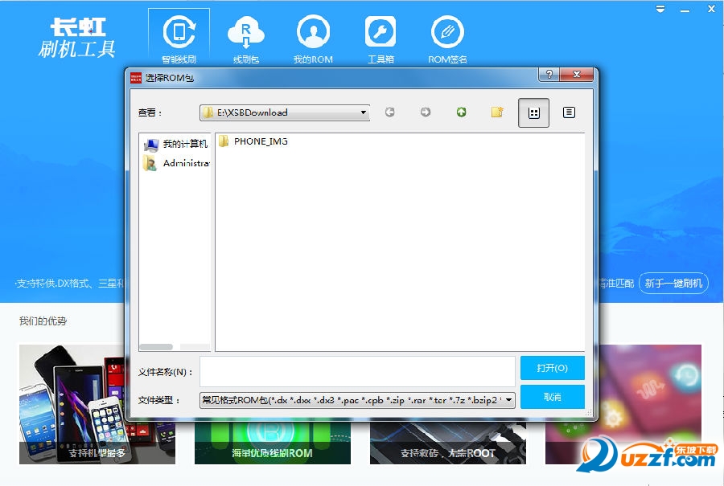Create a new folder
The width and height of the screenshot is (724, 486).
pos(498,112)
